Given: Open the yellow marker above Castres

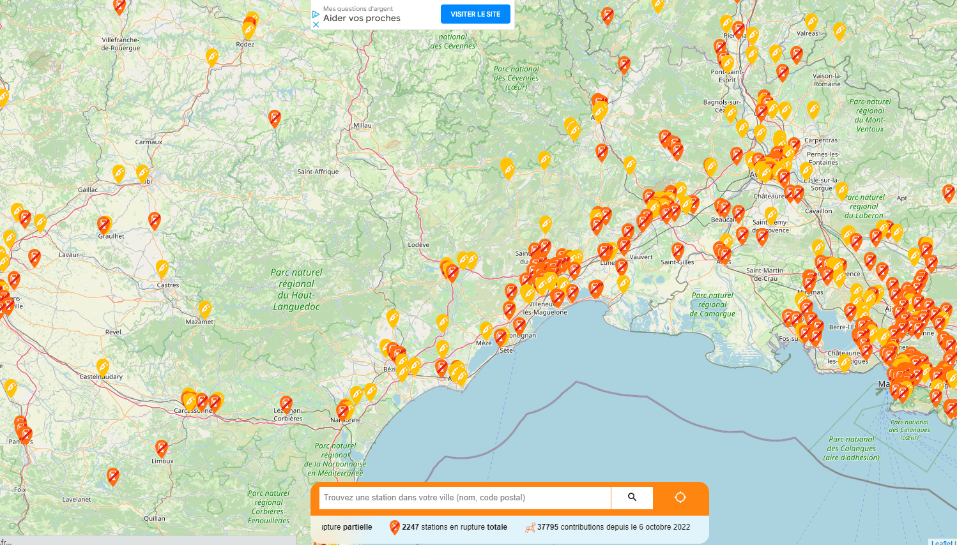Looking at the screenshot, I should point(162,267).
